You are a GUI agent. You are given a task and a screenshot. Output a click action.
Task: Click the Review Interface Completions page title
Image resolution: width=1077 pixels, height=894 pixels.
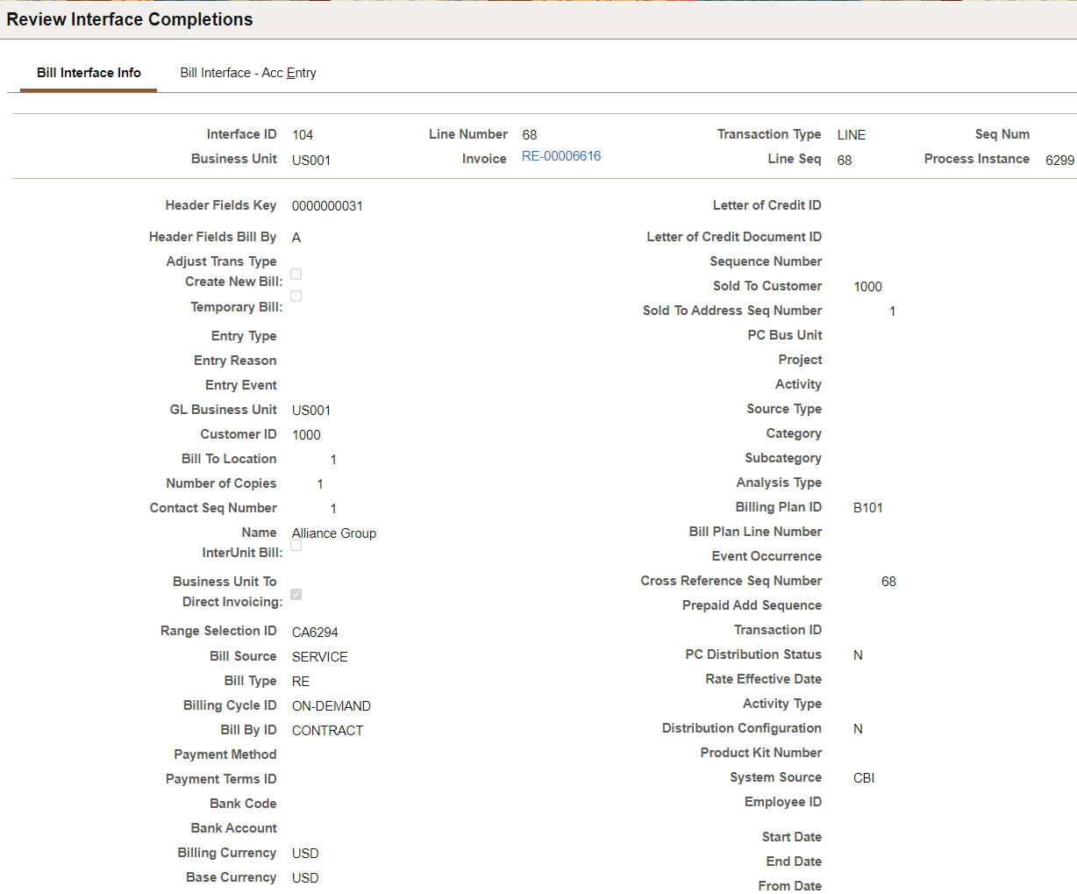[130, 19]
